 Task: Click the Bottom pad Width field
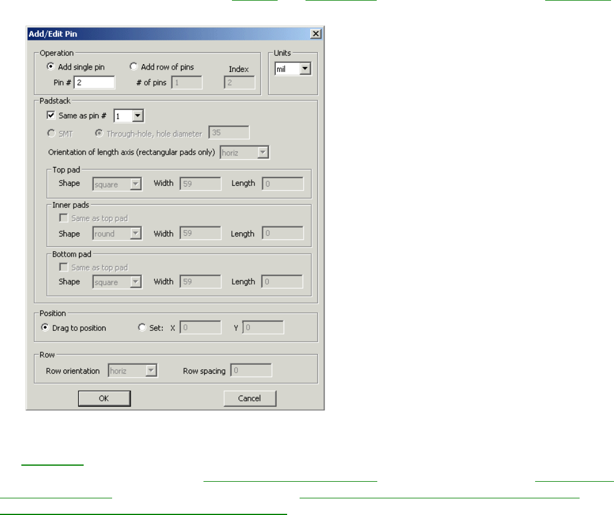coord(201,282)
